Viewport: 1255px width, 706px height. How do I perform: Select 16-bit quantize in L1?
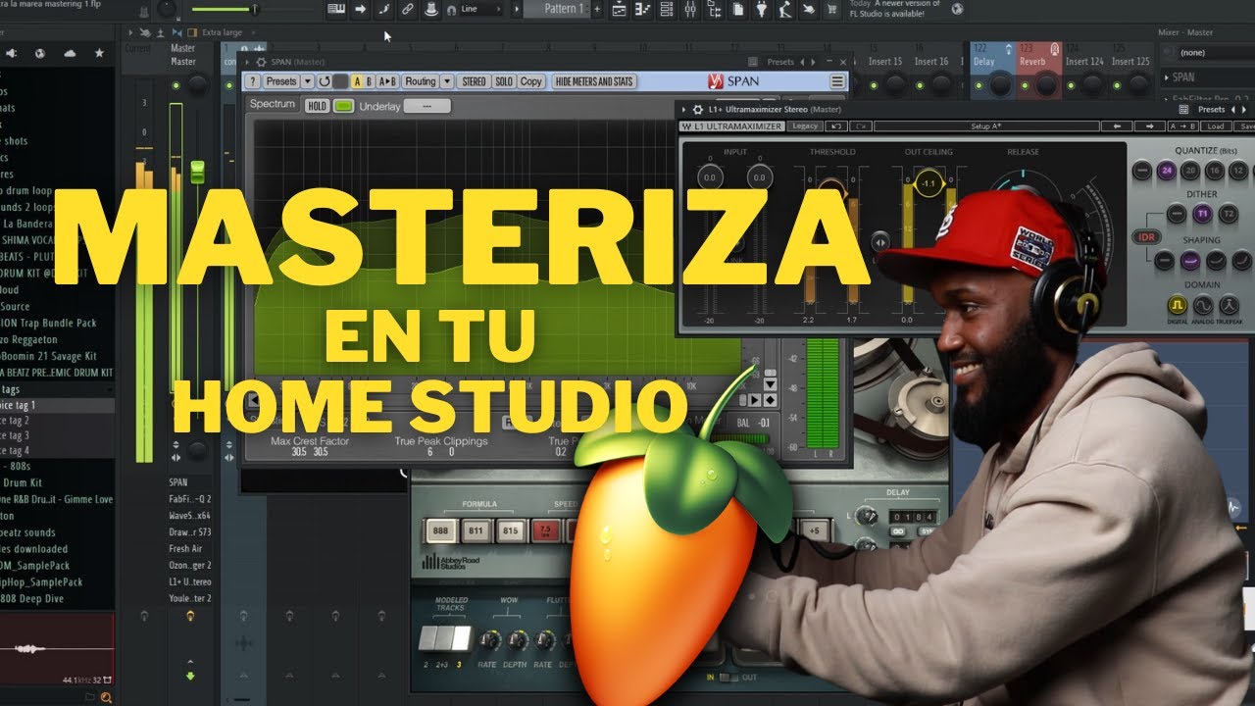coord(1215,170)
